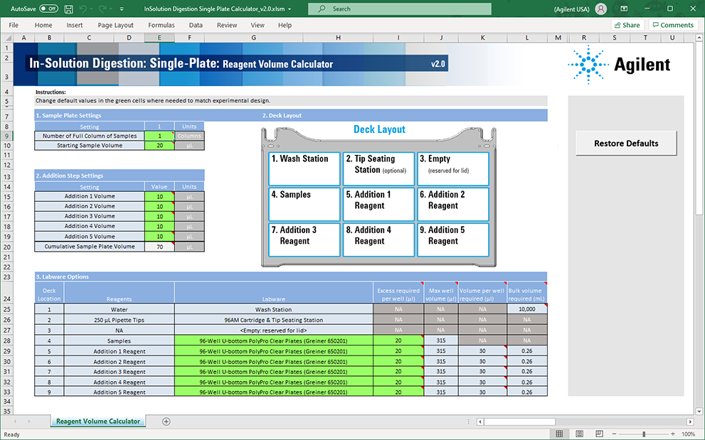Click the Wash Station bulk volume 10,000 cell

[527, 309]
